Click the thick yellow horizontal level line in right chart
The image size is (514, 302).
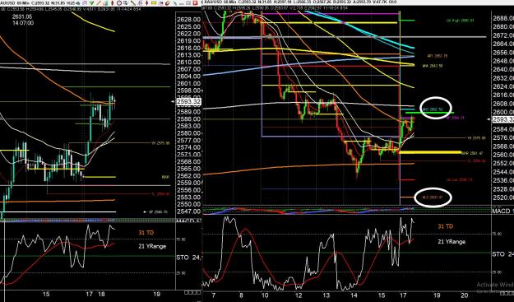pos(430,152)
